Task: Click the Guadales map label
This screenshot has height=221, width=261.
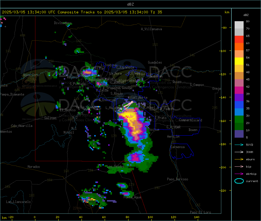Action: click(x=155, y=62)
